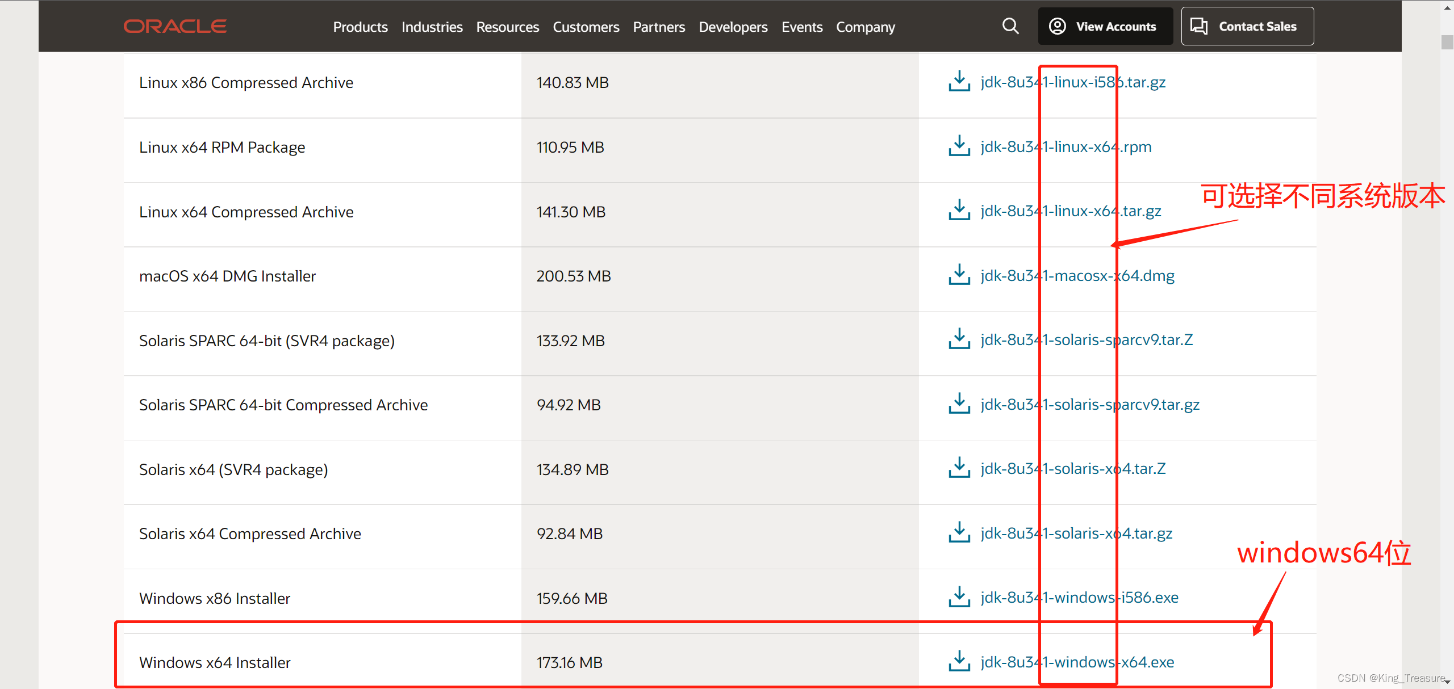Download jdk-8u341-linux-i586.tar.gz link
Screen dimensions: 1454x689
(x=1073, y=82)
